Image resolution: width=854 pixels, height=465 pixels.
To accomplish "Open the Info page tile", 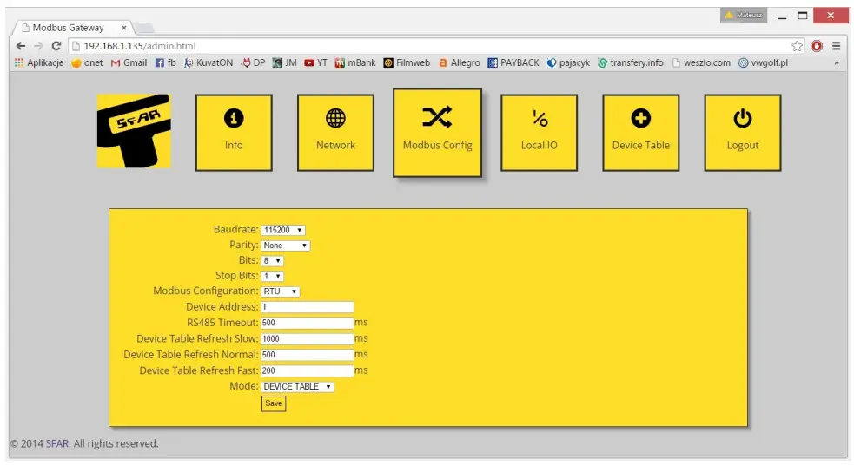I will click(x=234, y=133).
